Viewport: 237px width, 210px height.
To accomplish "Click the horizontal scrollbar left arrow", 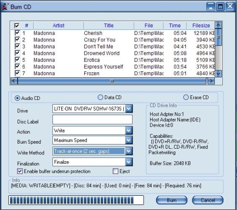I will click(14, 81).
